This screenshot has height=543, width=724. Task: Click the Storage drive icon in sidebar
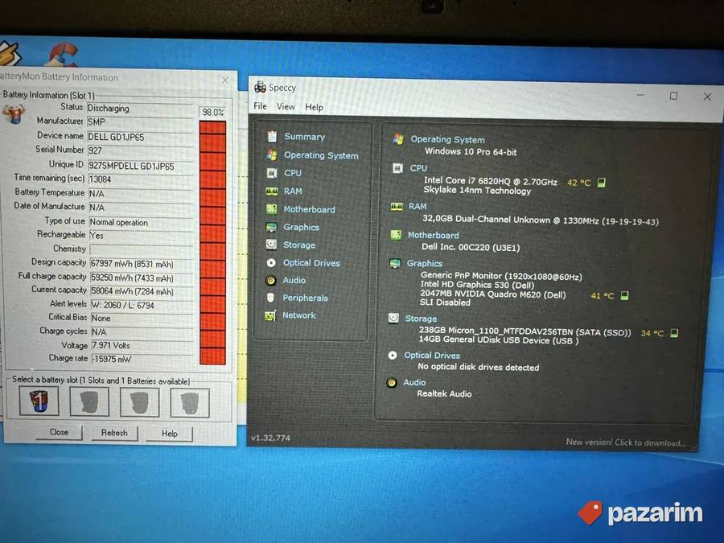tap(272, 245)
